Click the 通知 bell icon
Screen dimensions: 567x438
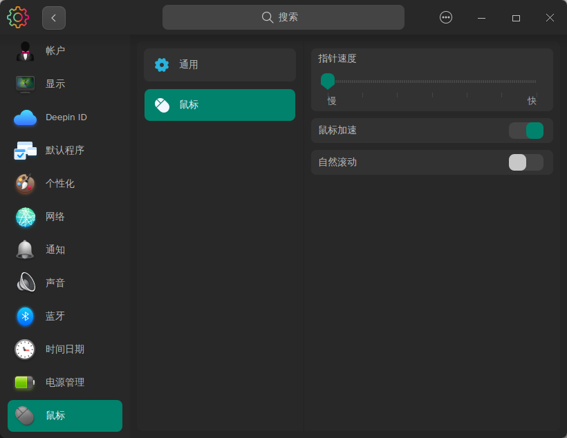click(x=25, y=249)
